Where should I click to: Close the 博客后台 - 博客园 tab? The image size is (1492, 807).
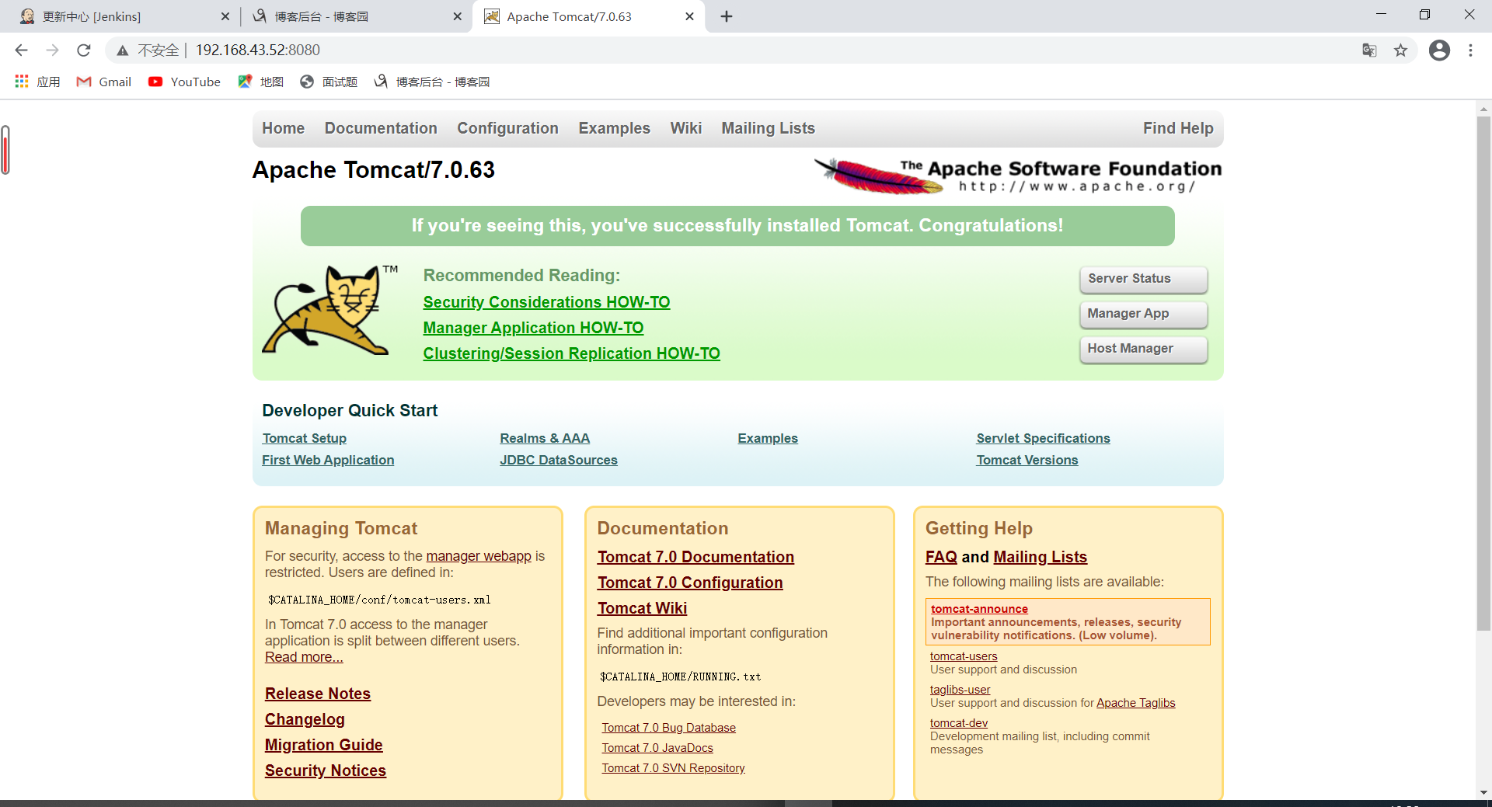(x=458, y=16)
